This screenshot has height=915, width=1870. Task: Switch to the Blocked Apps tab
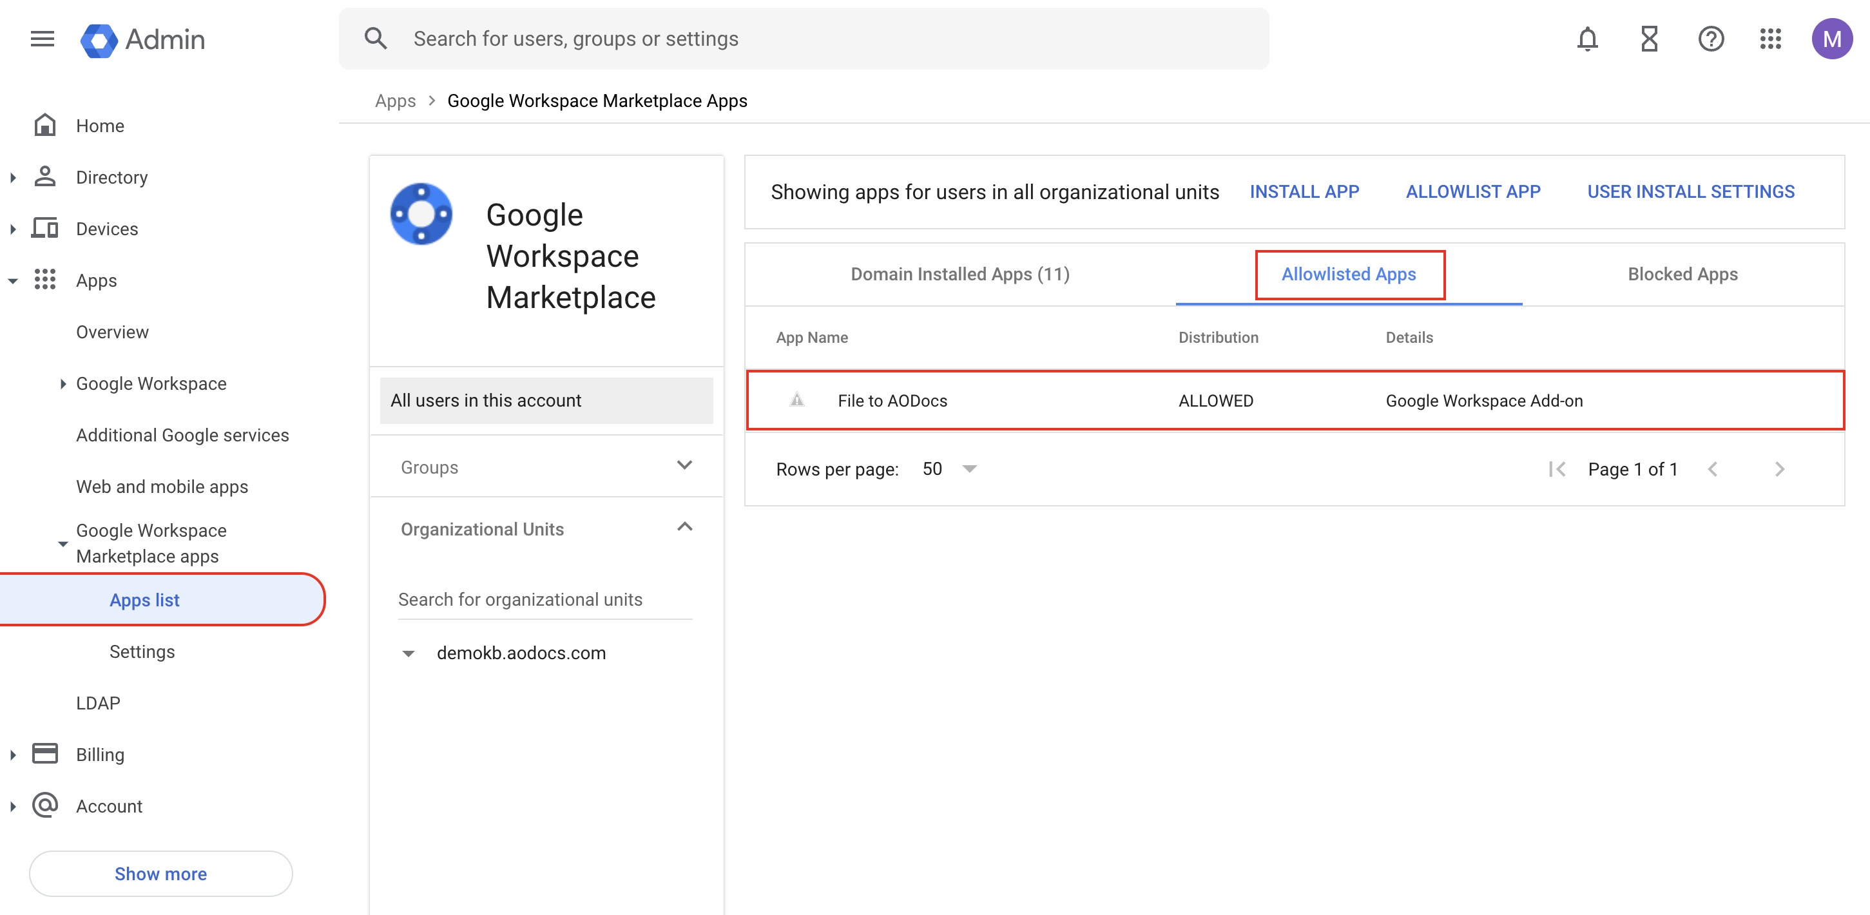(x=1682, y=274)
